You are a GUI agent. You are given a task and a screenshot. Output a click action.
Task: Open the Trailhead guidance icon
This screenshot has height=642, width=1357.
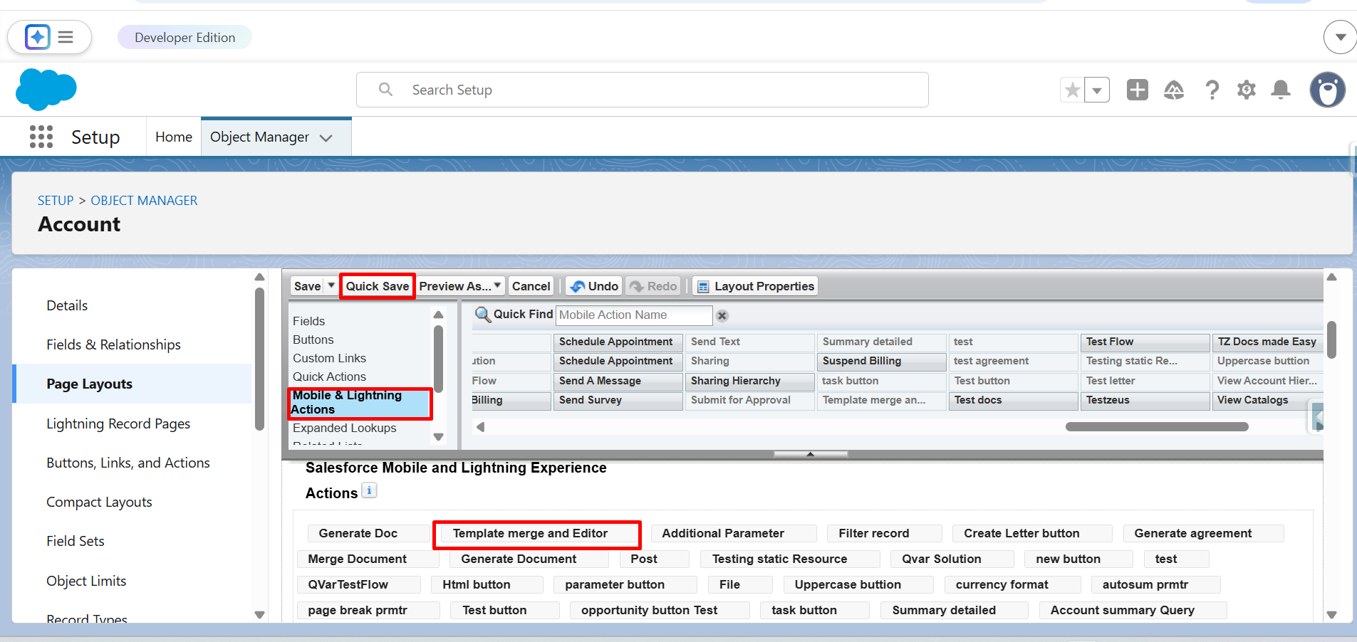1173,90
